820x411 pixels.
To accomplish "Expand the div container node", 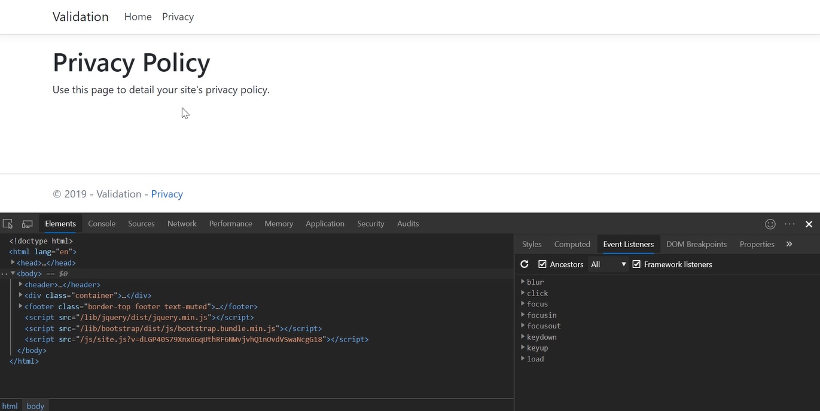I will click(20, 295).
